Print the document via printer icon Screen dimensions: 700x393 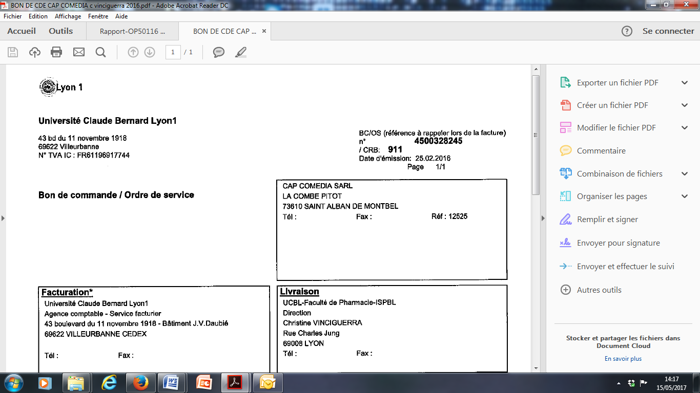click(x=56, y=52)
